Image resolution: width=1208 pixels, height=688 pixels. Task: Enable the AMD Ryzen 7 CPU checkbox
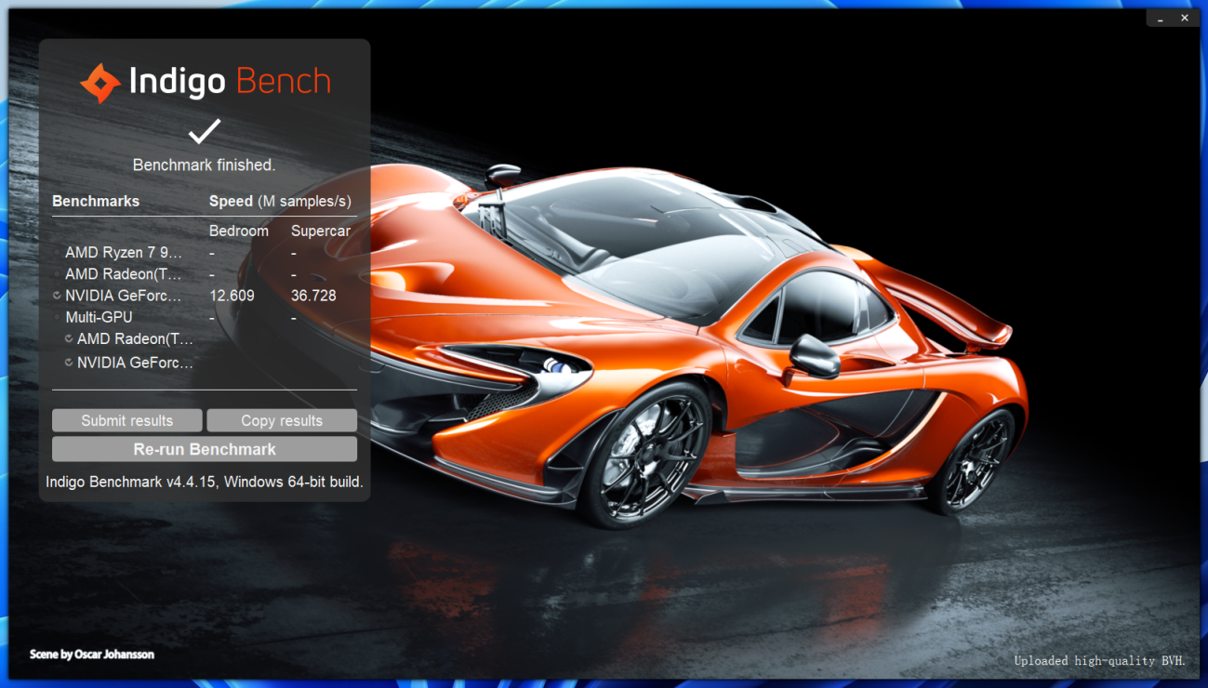58,253
